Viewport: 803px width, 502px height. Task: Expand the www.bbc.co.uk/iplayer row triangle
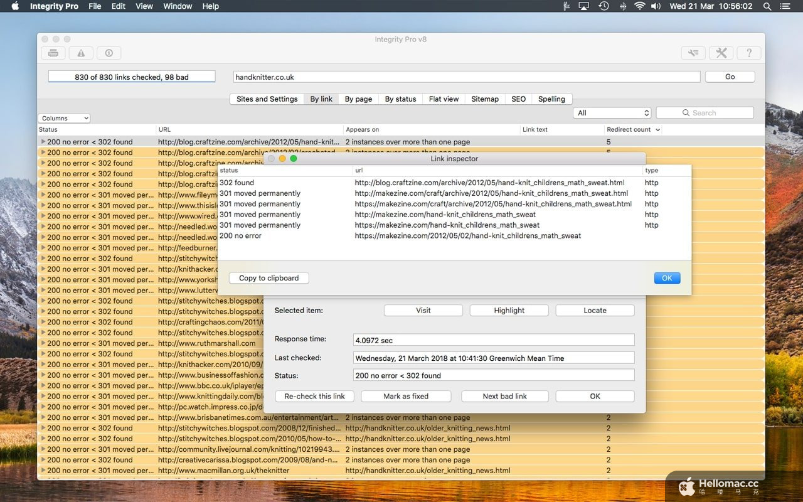[43, 386]
